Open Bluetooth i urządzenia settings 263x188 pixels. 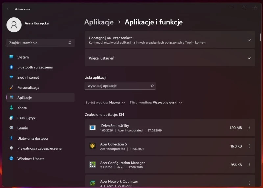pyautogui.click(x=40, y=67)
